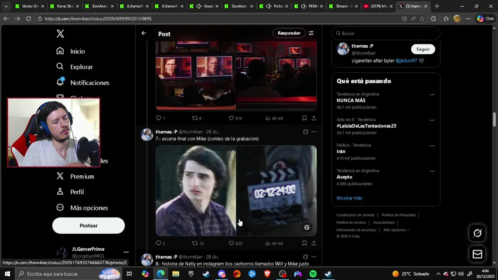Viewport: 498px width, 280px height.
Task: Open the messages floating button
Action: point(477,254)
